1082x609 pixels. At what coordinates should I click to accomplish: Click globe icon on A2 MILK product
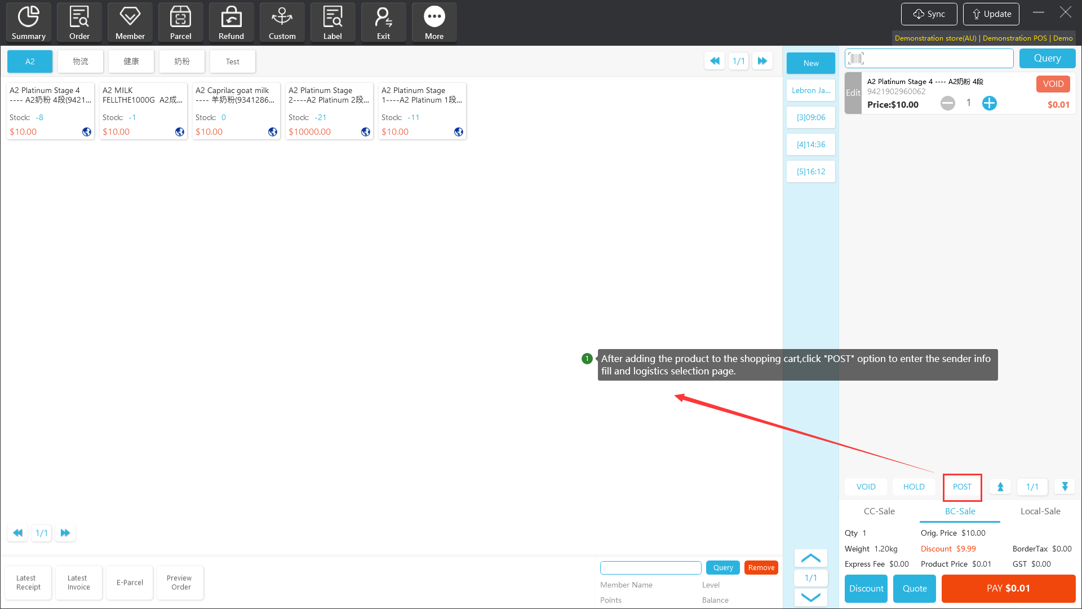point(180,132)
